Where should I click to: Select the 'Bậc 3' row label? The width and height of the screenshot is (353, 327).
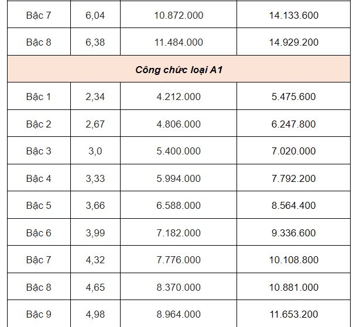pyautogui.click(x=39, y=151)
